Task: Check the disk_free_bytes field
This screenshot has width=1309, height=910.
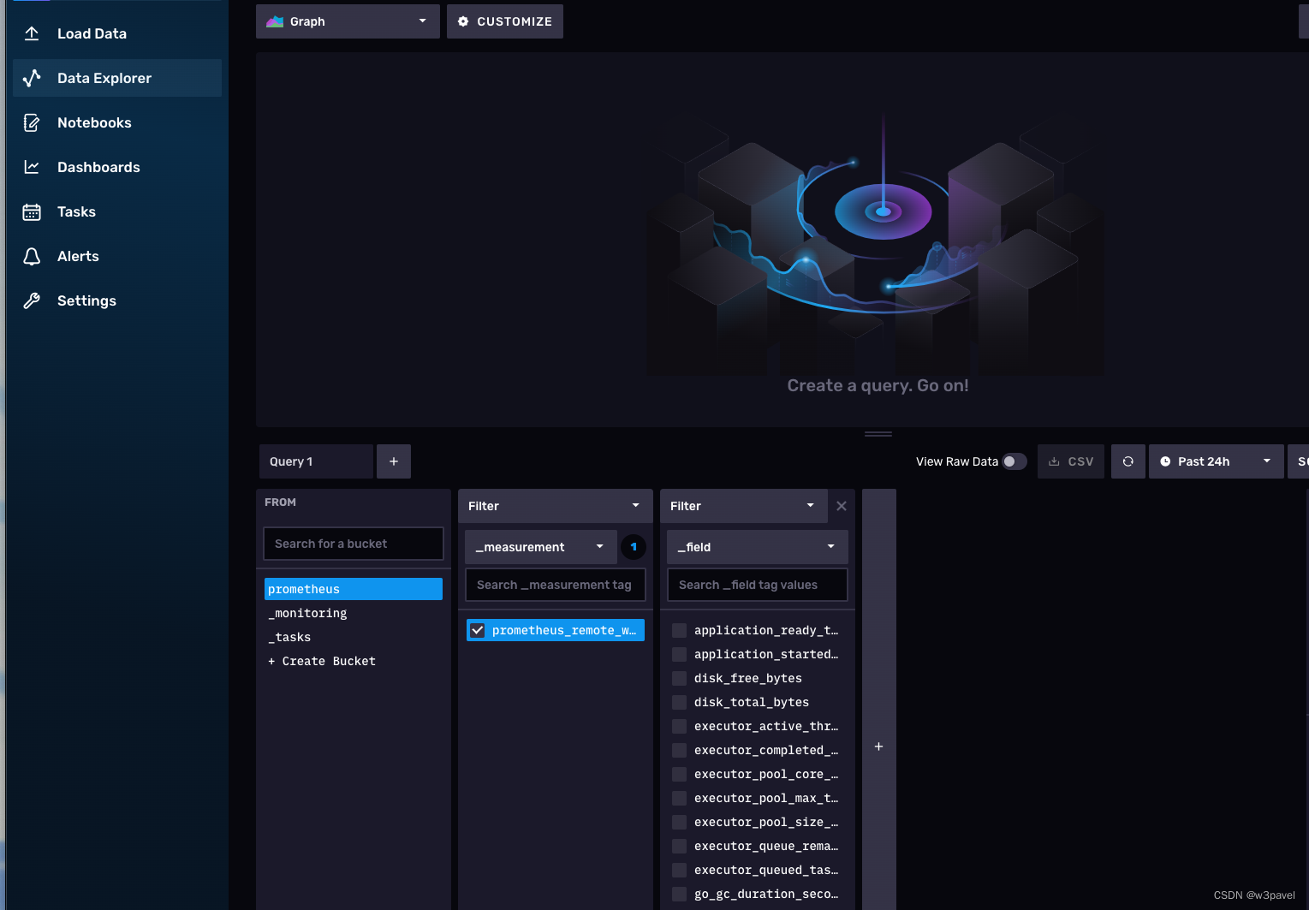Action: click(679, 678)
